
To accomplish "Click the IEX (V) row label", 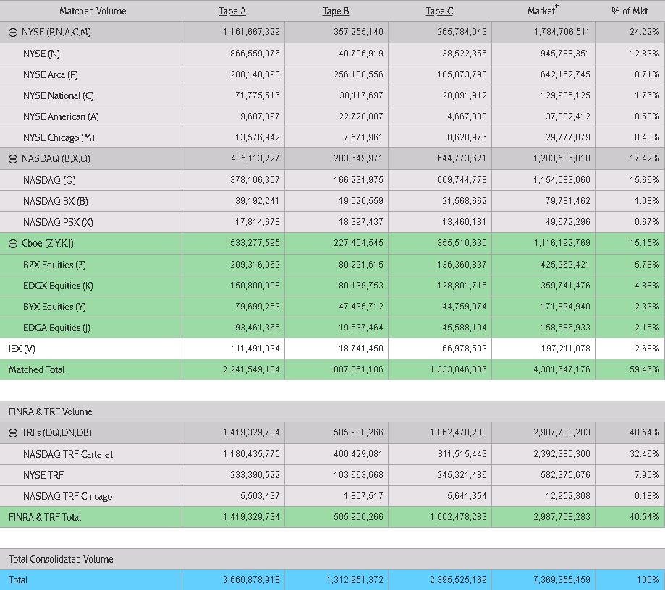I will [22, 349].
